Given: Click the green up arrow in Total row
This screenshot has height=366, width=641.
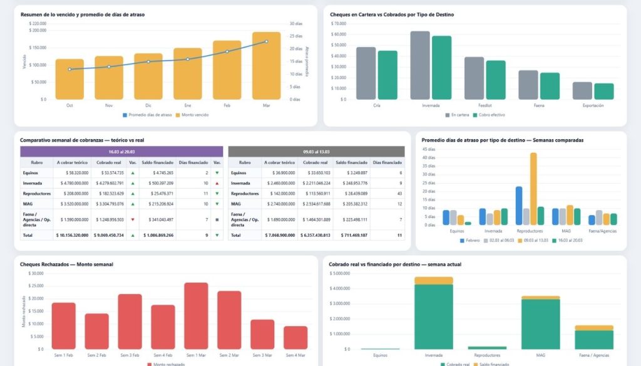Looking at the screenshot, I should pos(132,235).
